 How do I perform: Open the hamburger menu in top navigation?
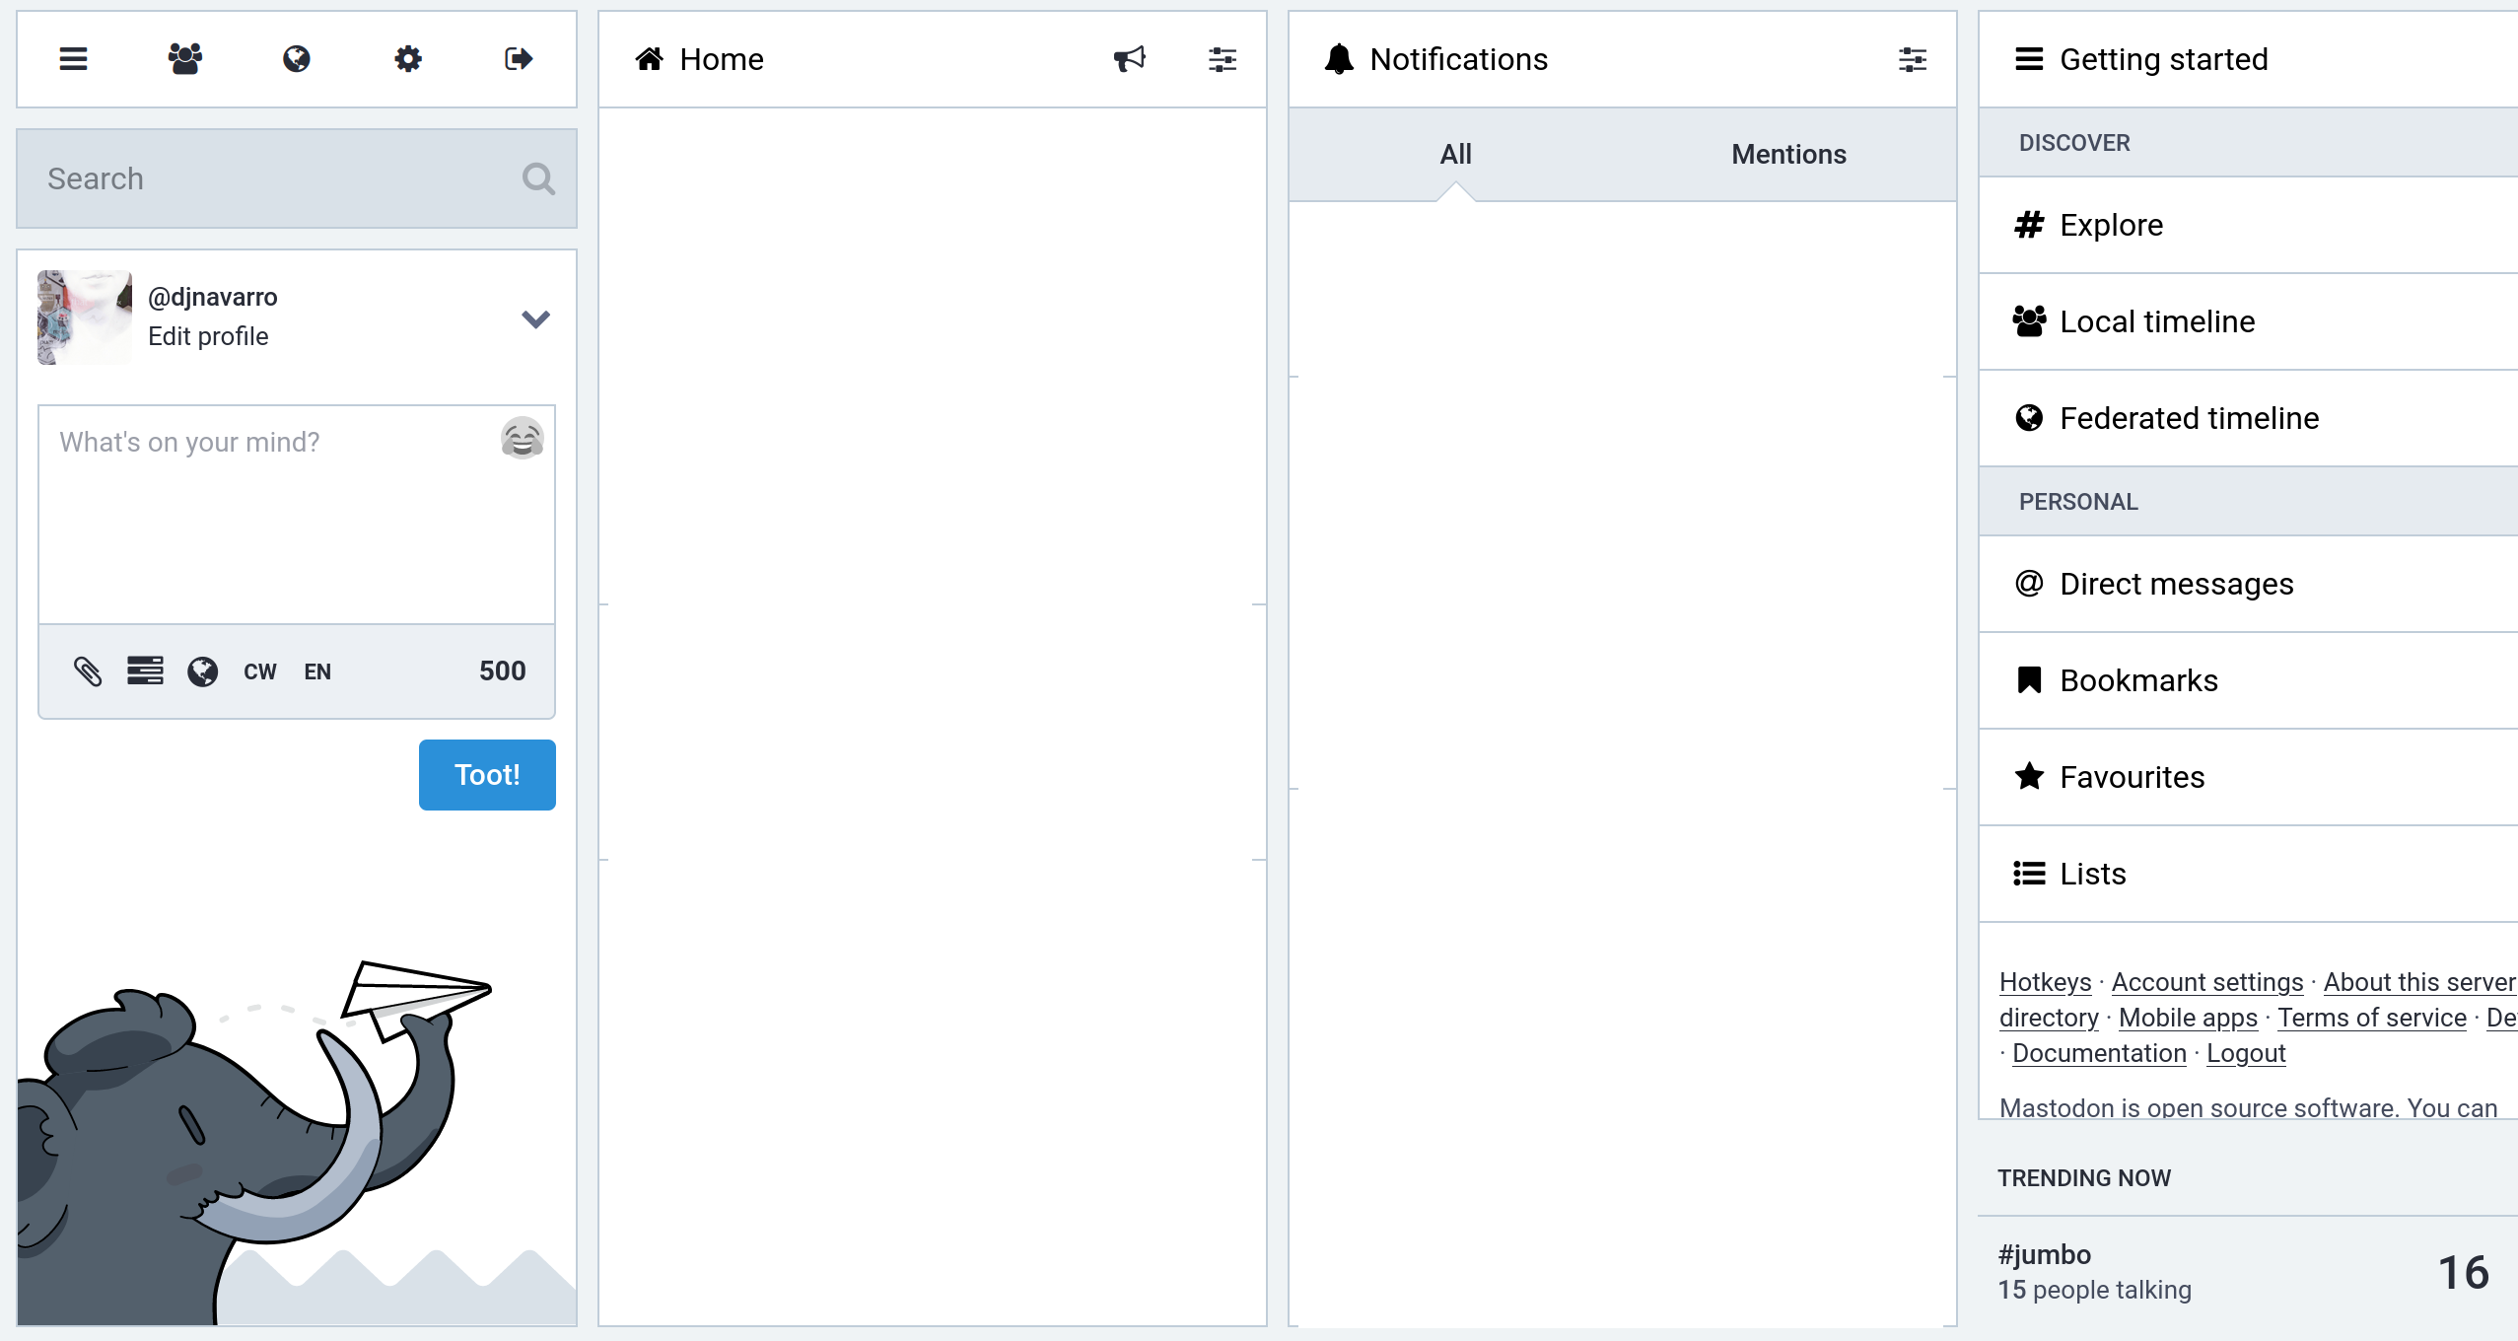[x=74, y=59]
